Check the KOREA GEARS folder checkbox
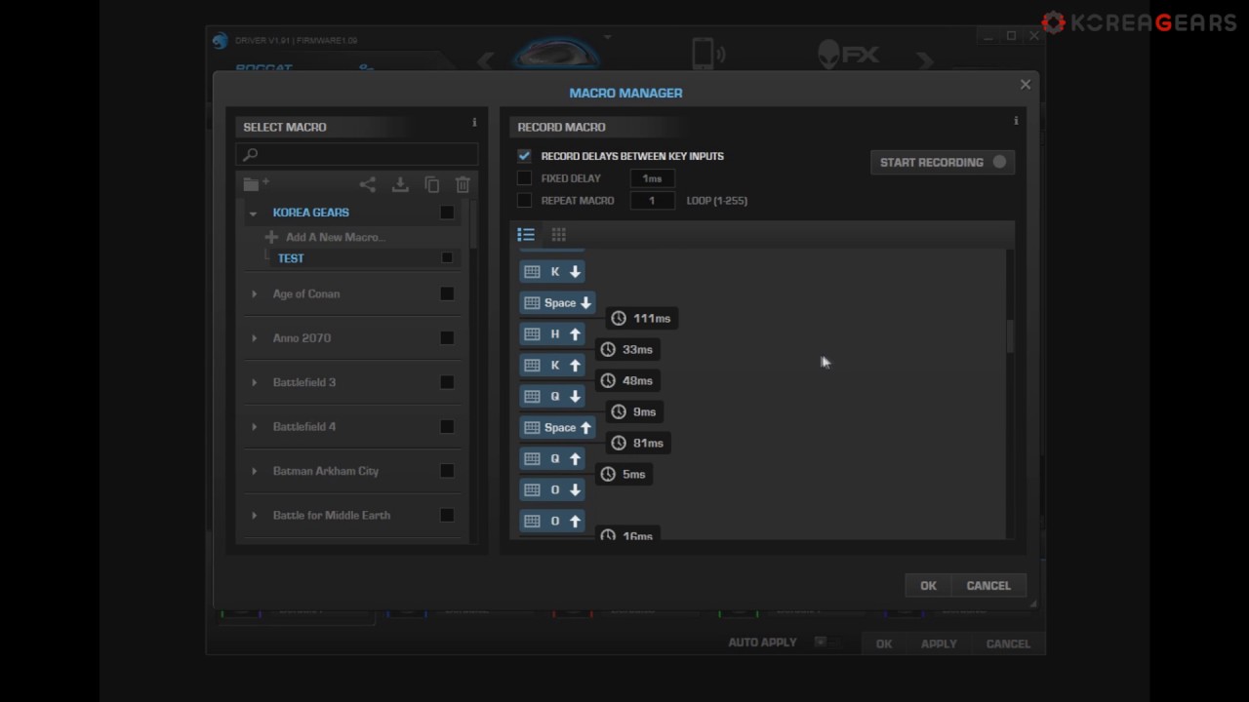Viewport: 1249px width, 702px height. coord(447,213)
